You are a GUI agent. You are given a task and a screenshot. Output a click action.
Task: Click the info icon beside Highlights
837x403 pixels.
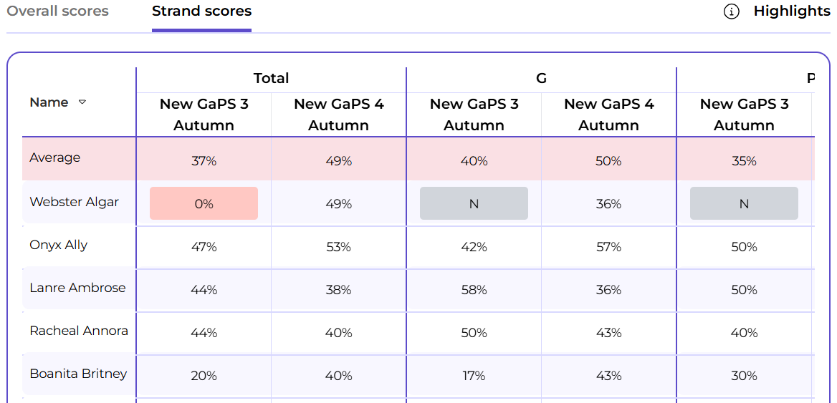(731, 11)
